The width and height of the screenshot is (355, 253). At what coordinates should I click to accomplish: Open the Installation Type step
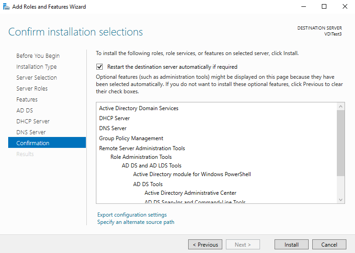(36, 67)
